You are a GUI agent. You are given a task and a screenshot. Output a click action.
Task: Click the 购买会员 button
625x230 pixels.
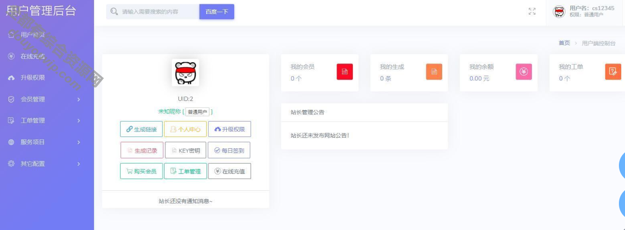142,171
